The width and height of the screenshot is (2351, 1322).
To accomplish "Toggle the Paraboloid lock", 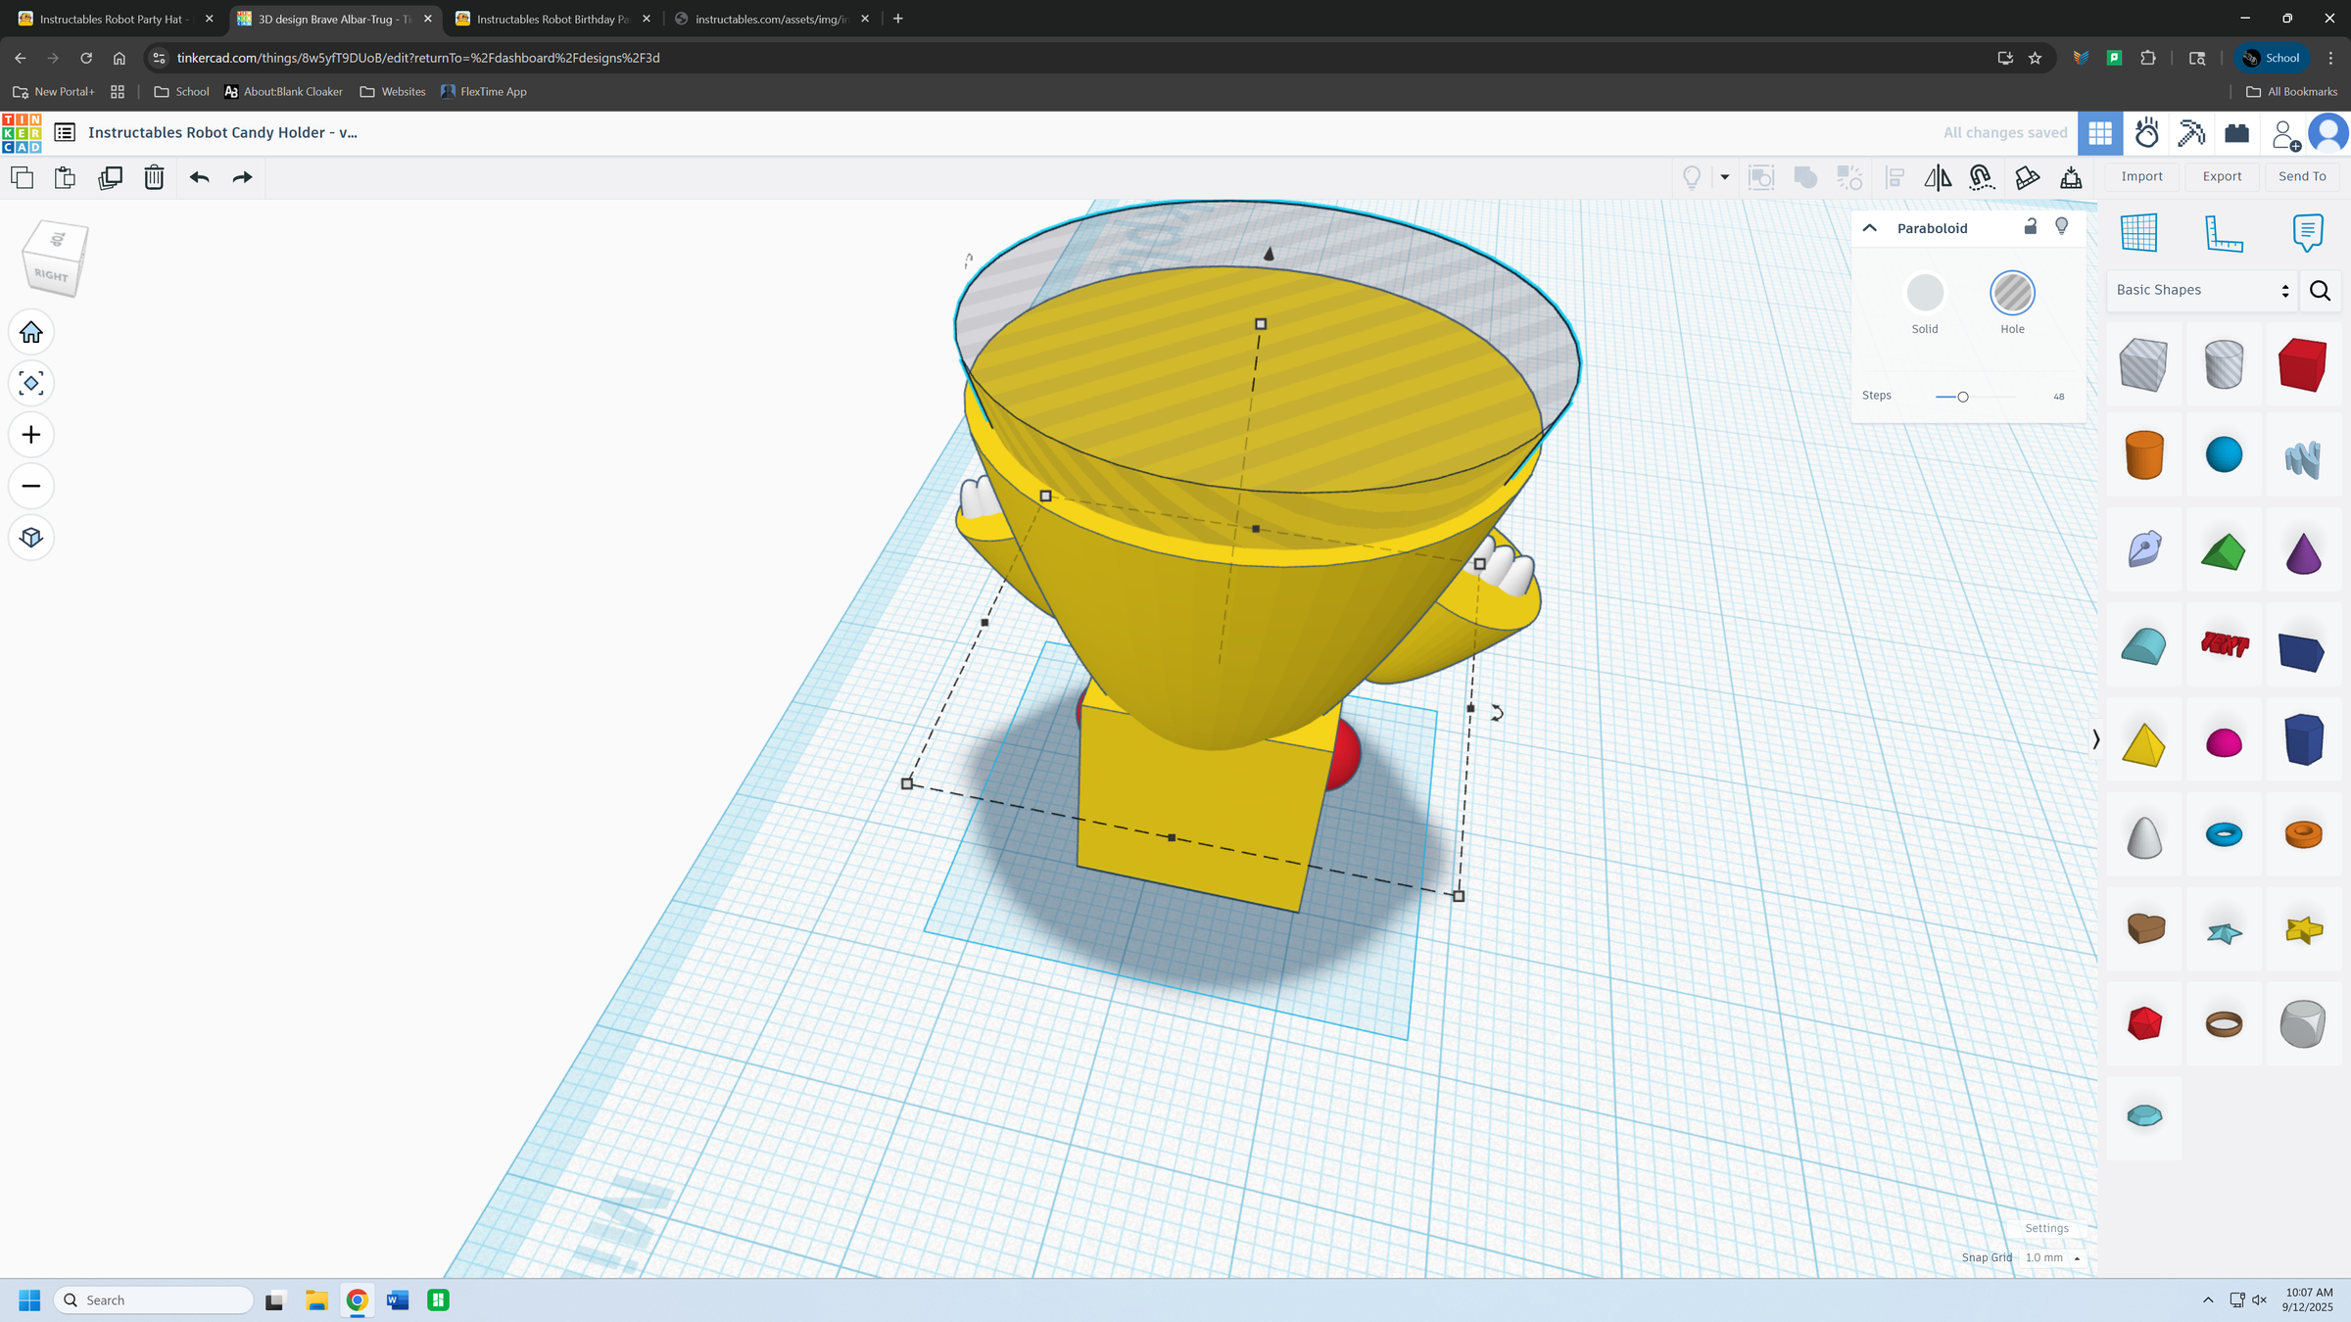I will (2031, 227).
